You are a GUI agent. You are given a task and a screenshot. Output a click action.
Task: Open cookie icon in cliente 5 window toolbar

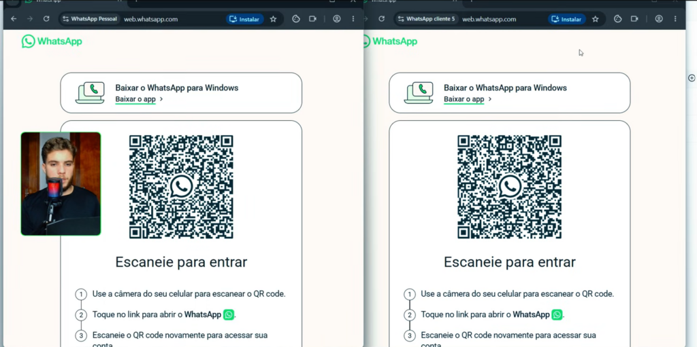tap(618, 18)
